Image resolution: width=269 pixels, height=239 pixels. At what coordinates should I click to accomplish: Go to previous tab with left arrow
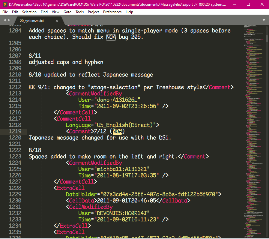[x=5, y=20]
